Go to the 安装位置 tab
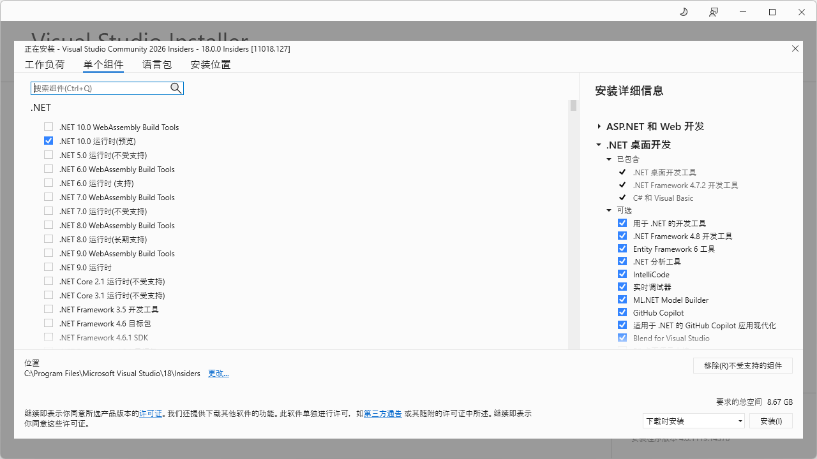 pos(211,64)
